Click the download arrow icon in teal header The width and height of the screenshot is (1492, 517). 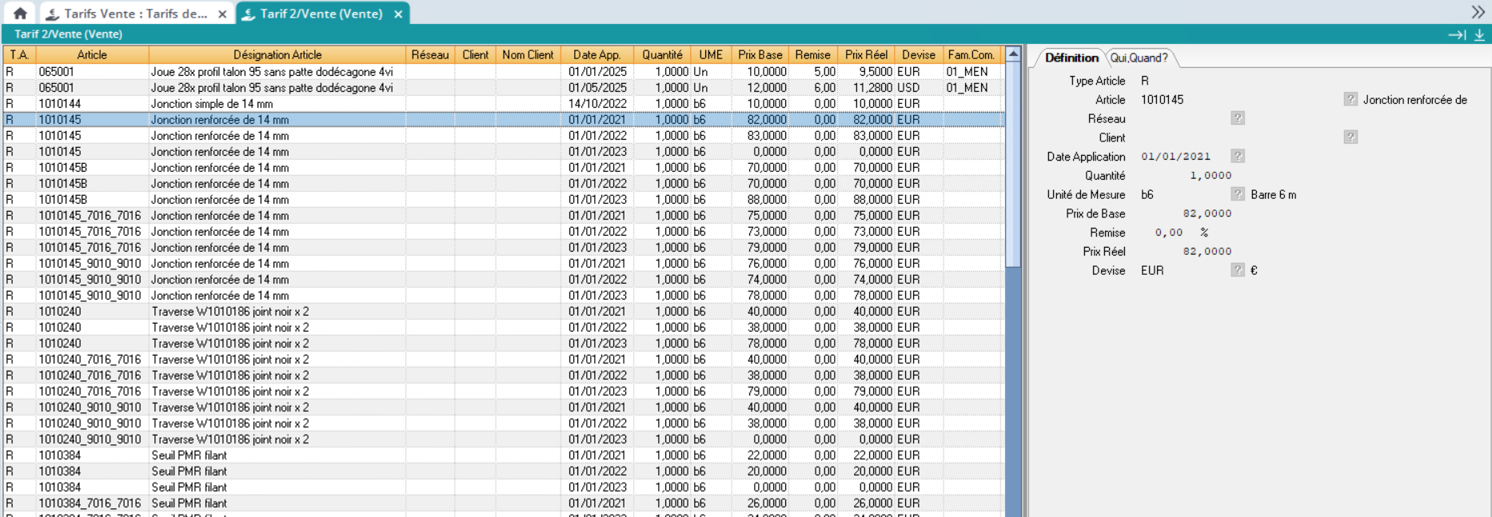tap(1479, 34)
